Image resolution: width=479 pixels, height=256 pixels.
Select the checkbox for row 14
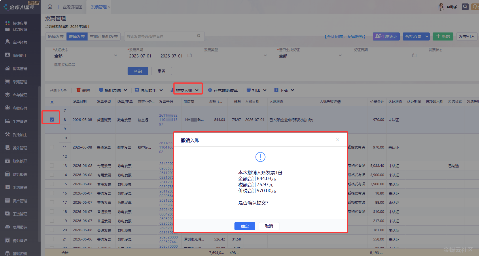[52, 175]
